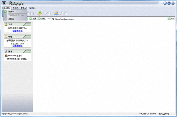Click the eDonkey donkey status icon
Image resolution: width=177 pixels, height=117 pixels.
click(6, 55)
